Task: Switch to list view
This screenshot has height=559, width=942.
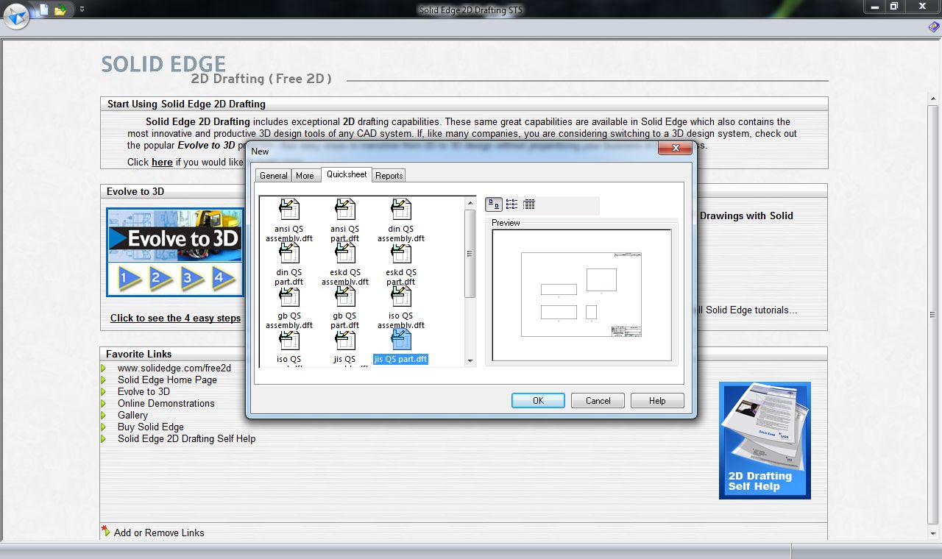Action: (511, 204)
